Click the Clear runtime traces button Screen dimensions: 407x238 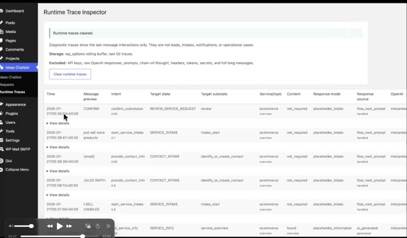click(x=70, y=74)
